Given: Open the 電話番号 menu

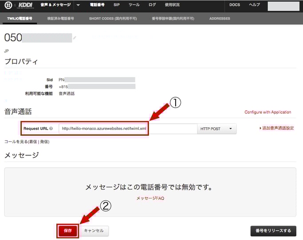Looking at the screenshot, I should (97, 5).
